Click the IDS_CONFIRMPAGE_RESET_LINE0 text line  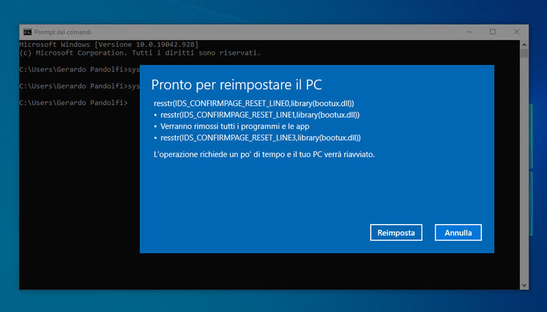tap(254, 103)
